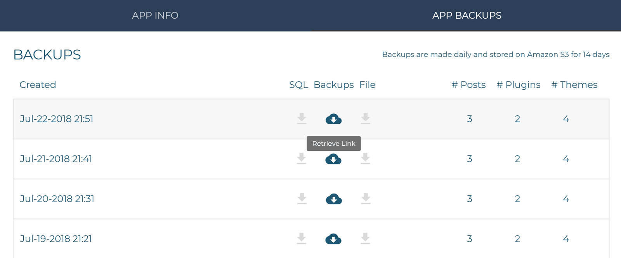Select the SQL download icon on Jul-19-2018 row
Viewport: 621px width, 258px height.
pyautogui.click(x=302, y=239)
